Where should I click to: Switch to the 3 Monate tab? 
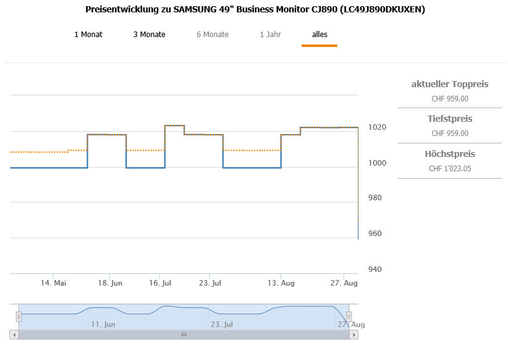[149, 35]
